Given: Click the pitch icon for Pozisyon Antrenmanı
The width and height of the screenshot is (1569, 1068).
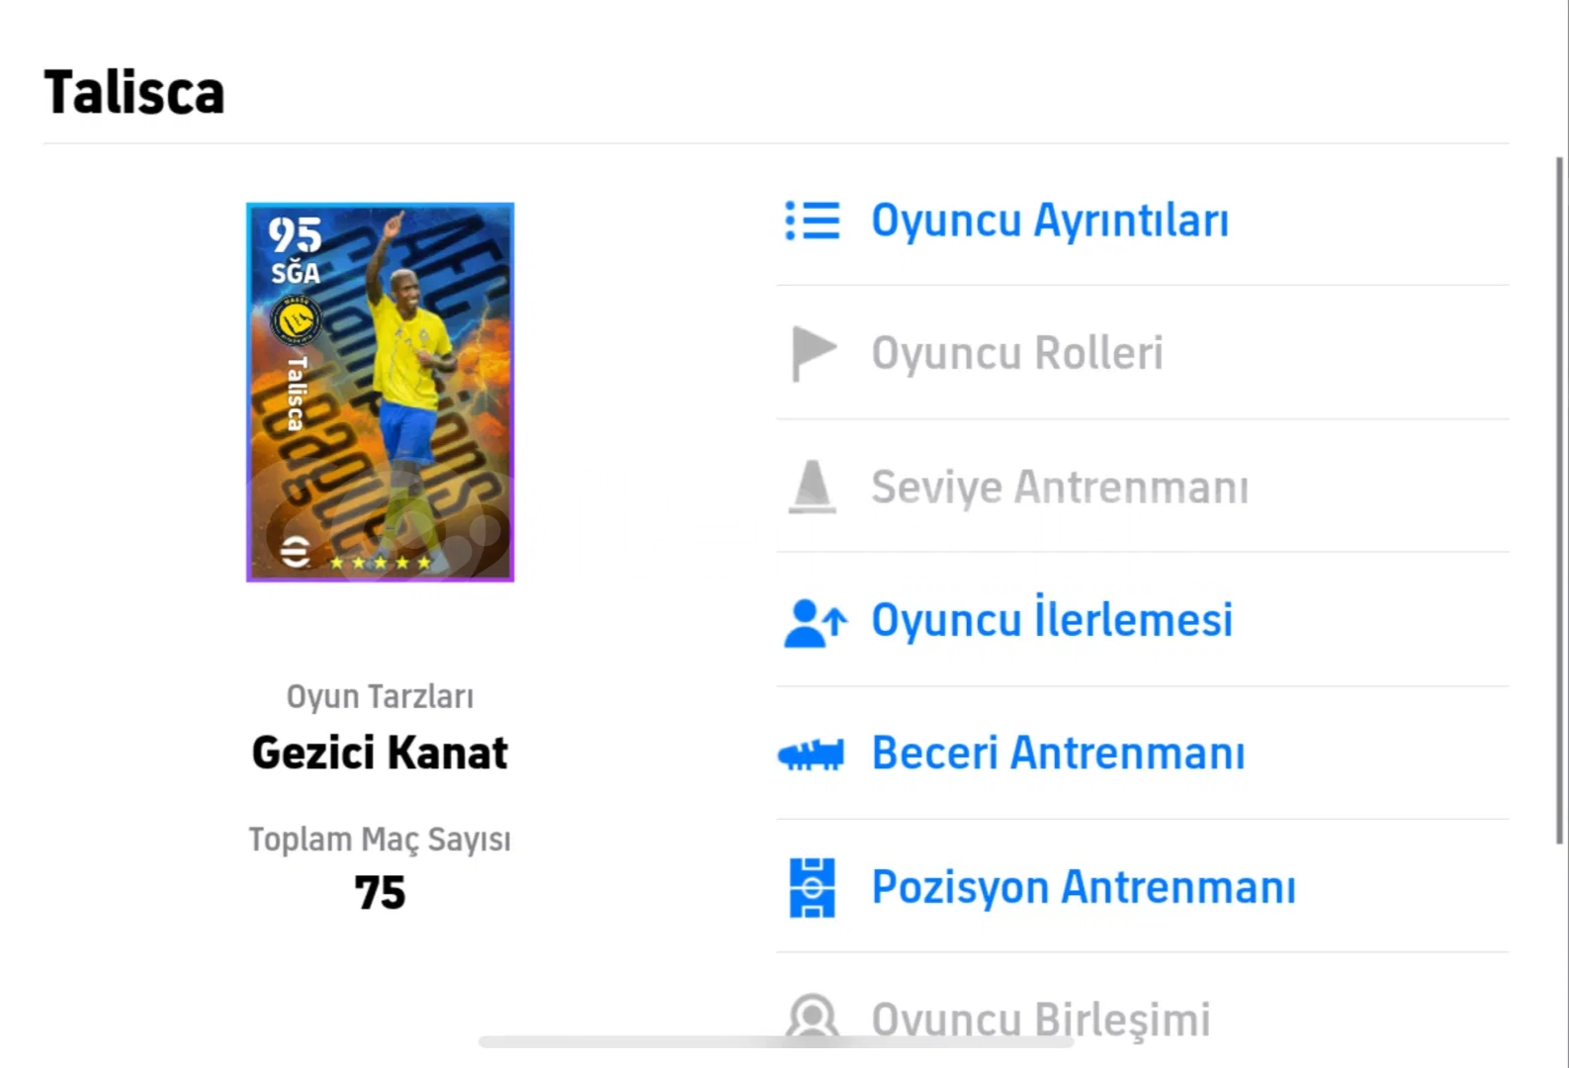Looking at the screenshot, I should point(812,887).
